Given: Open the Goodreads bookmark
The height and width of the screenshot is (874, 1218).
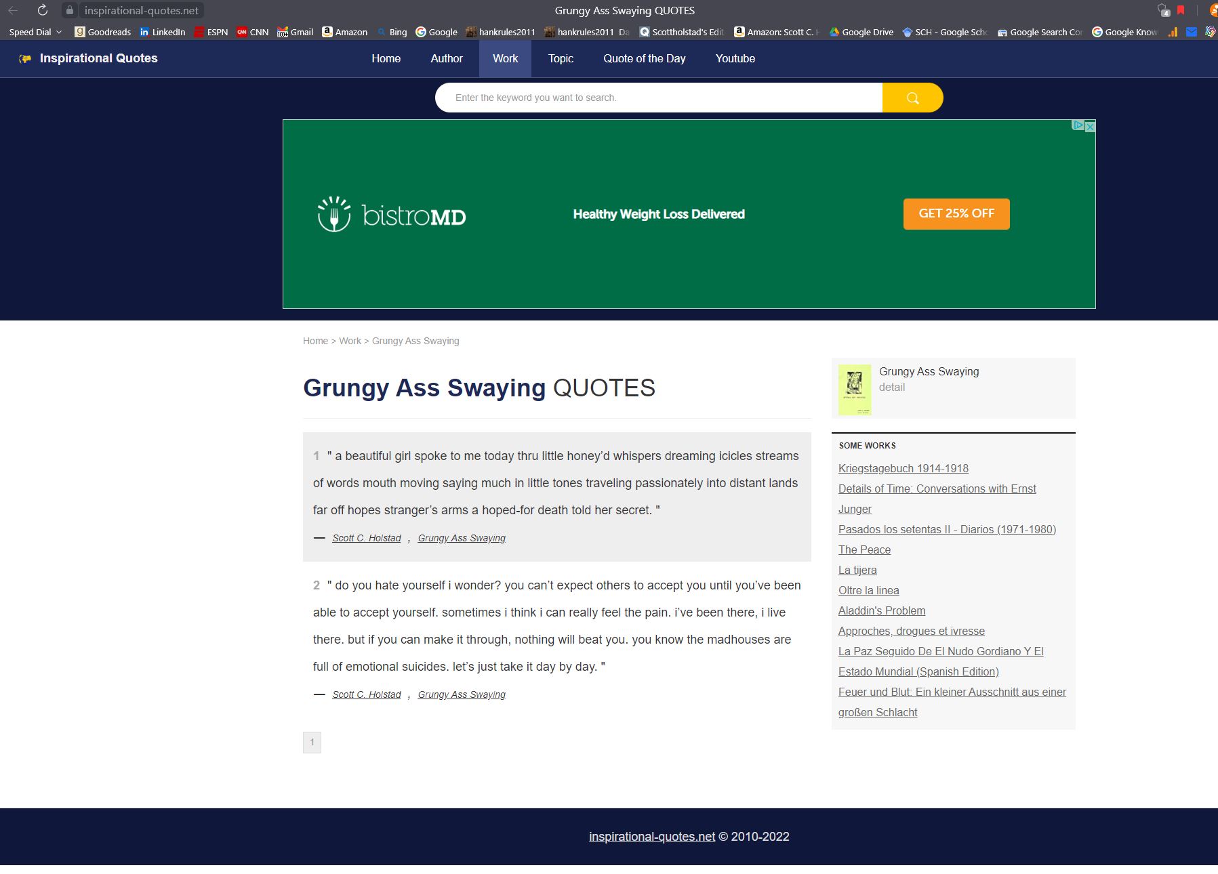Looking at the screenshot, I should pyautogui.click(x=102, y=32).
